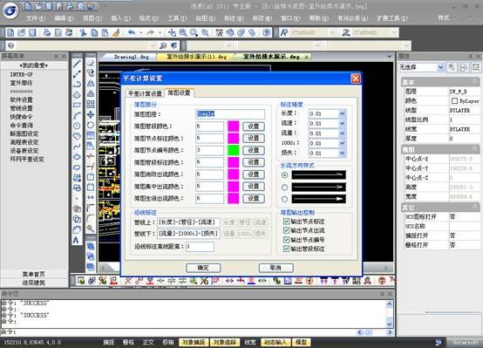
Task: Click 软件设置 in left menu panel
Action: [x=22, y=100]
